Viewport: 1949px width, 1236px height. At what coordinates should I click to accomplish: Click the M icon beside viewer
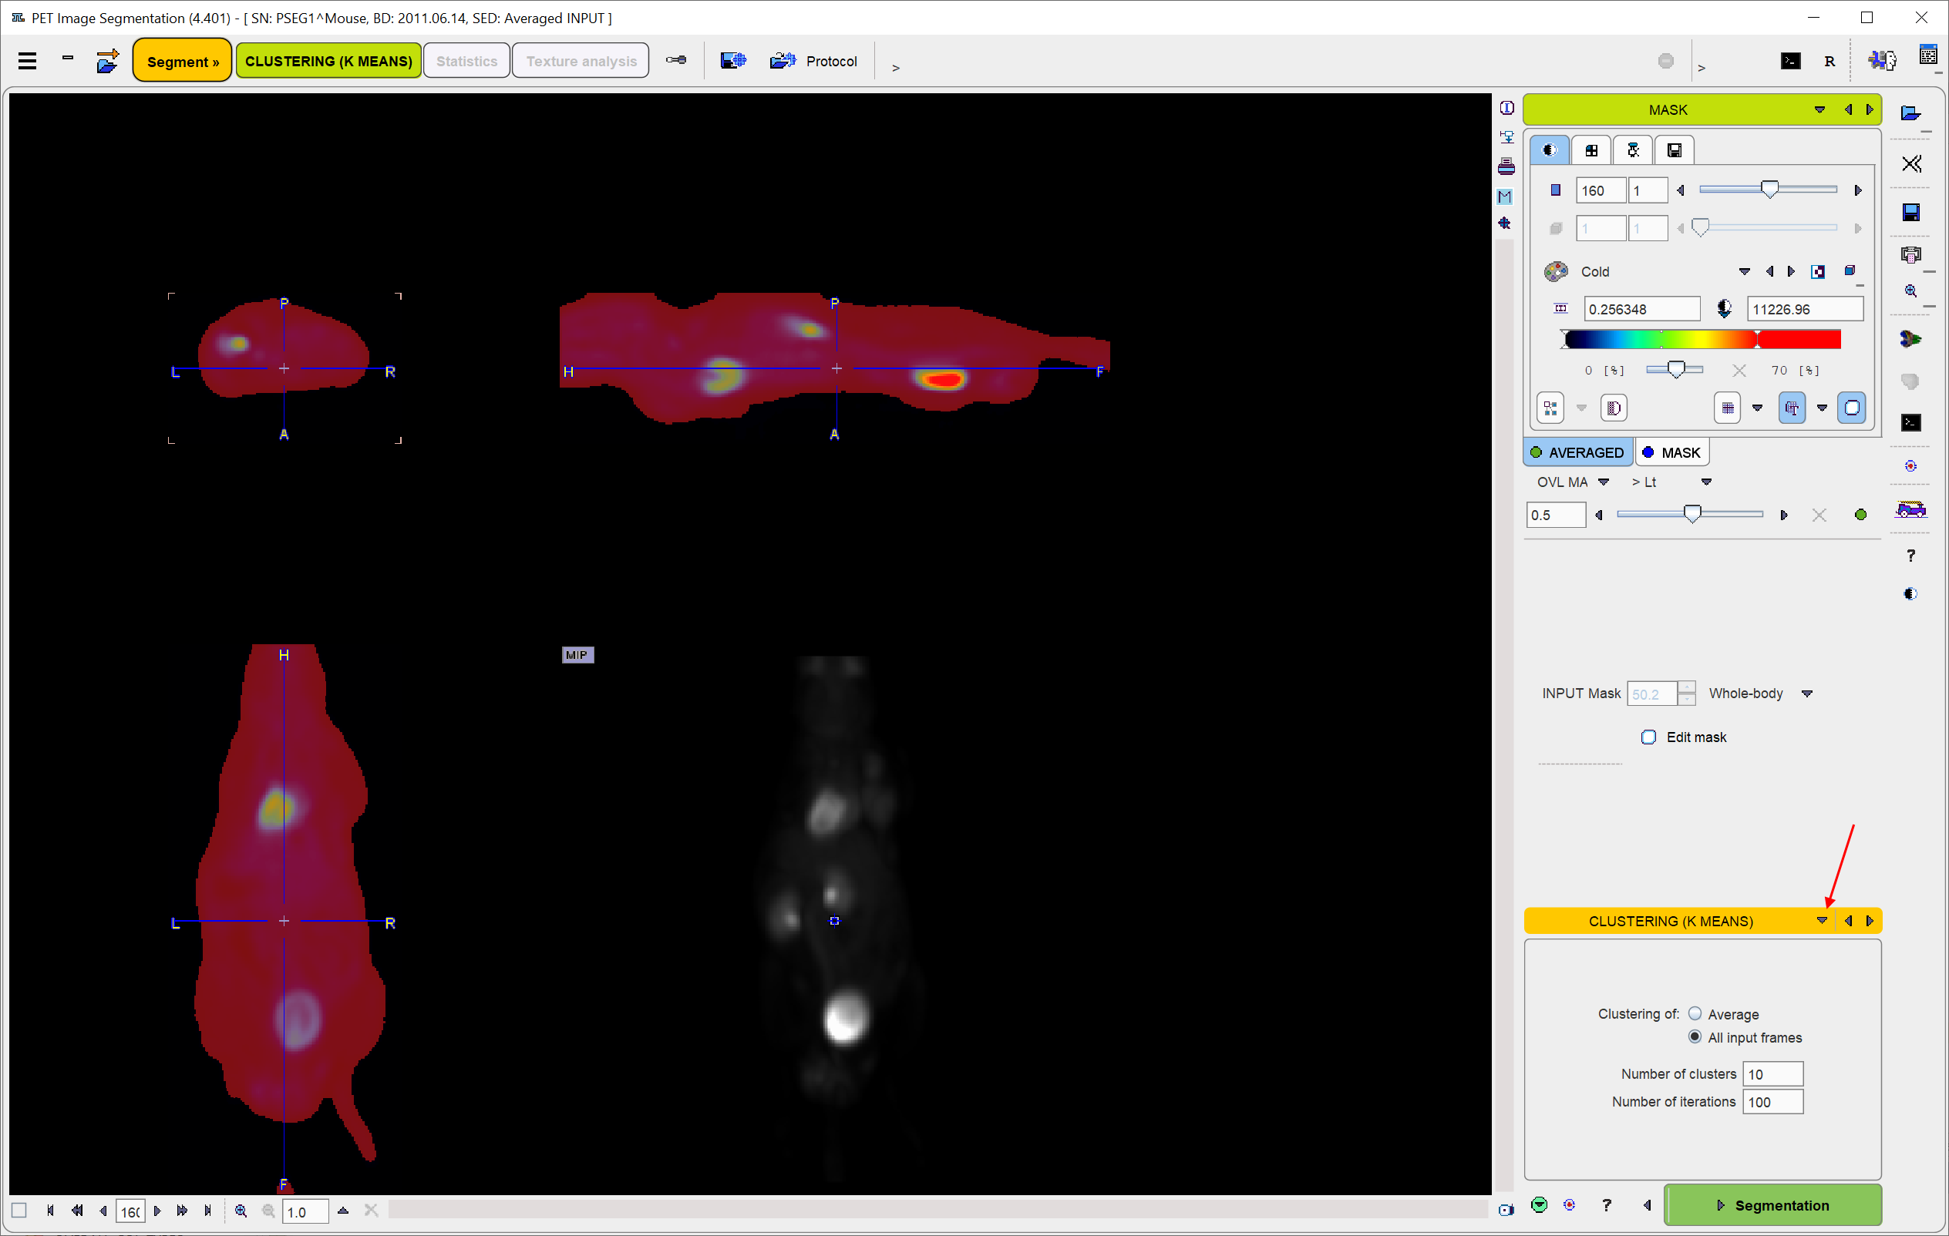(1506, 196)
